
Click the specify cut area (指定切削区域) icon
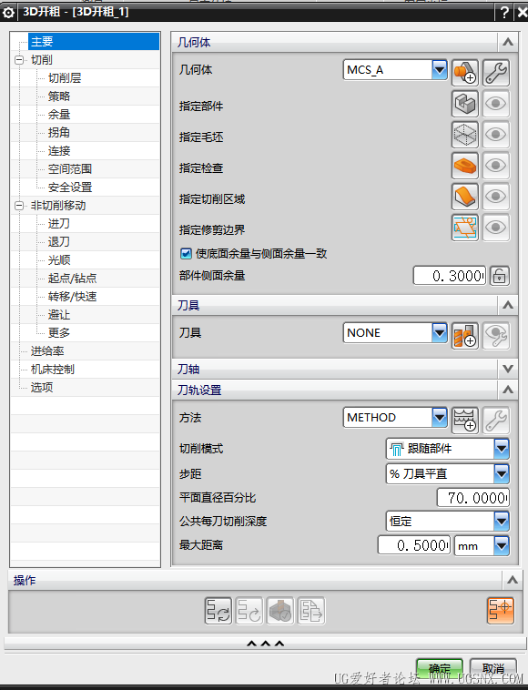tap(465, 197)
